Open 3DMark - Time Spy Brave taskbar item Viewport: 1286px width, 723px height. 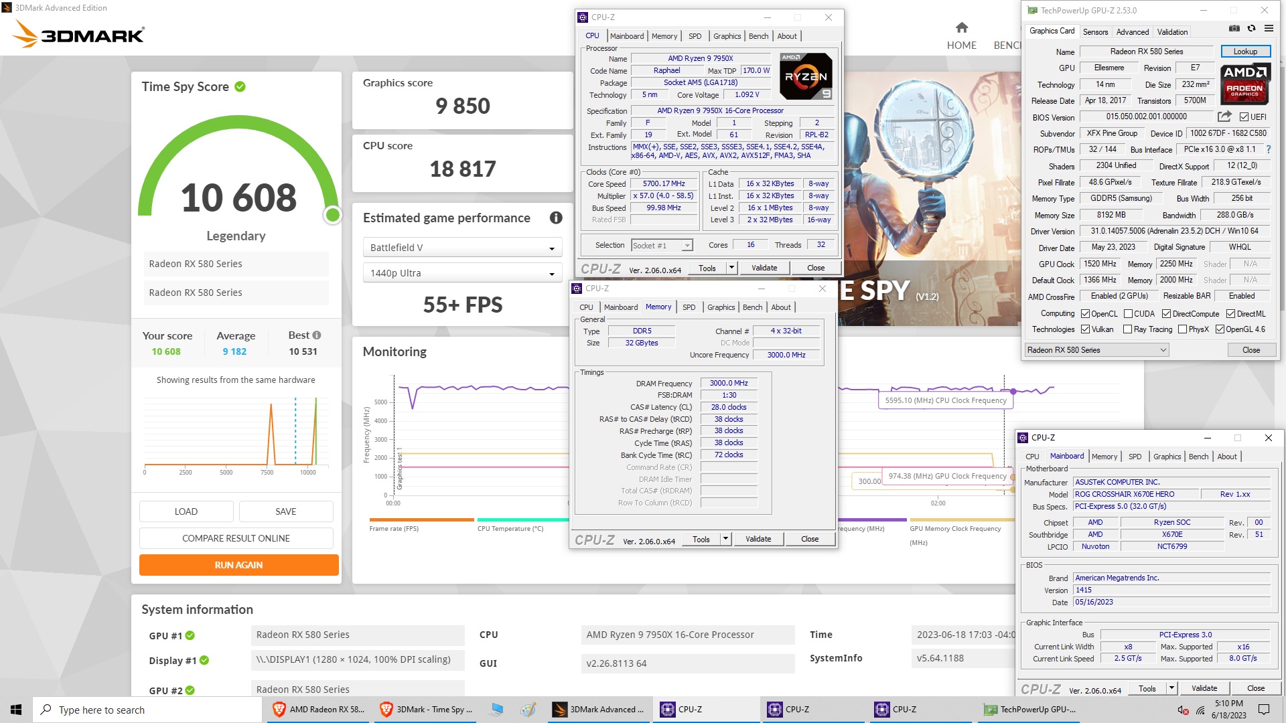click(x=425, y=710)
